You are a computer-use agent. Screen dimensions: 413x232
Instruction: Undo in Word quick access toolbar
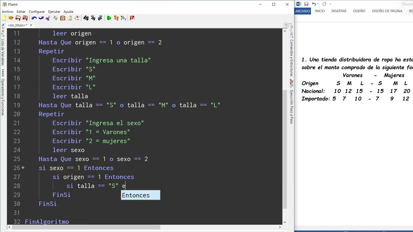click(314, 4)
